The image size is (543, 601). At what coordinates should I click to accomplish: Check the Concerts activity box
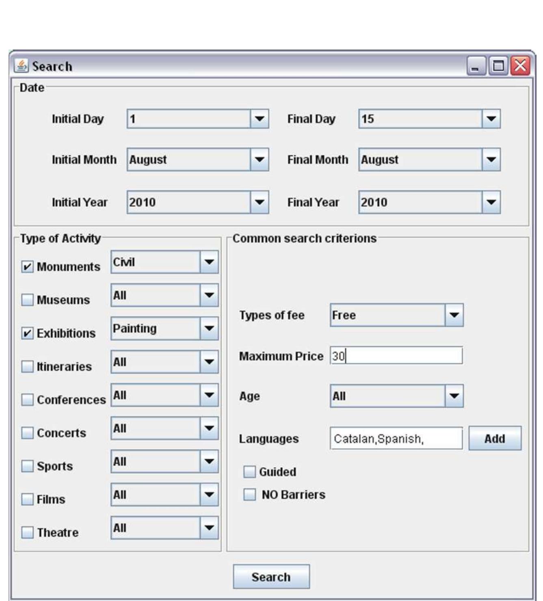27,433
